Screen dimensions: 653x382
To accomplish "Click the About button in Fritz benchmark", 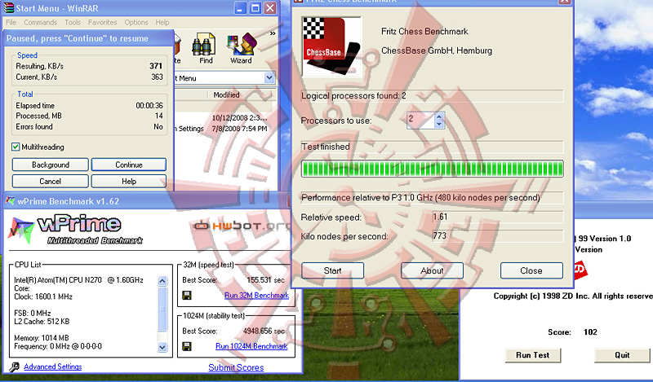I will tap(432, 270).
